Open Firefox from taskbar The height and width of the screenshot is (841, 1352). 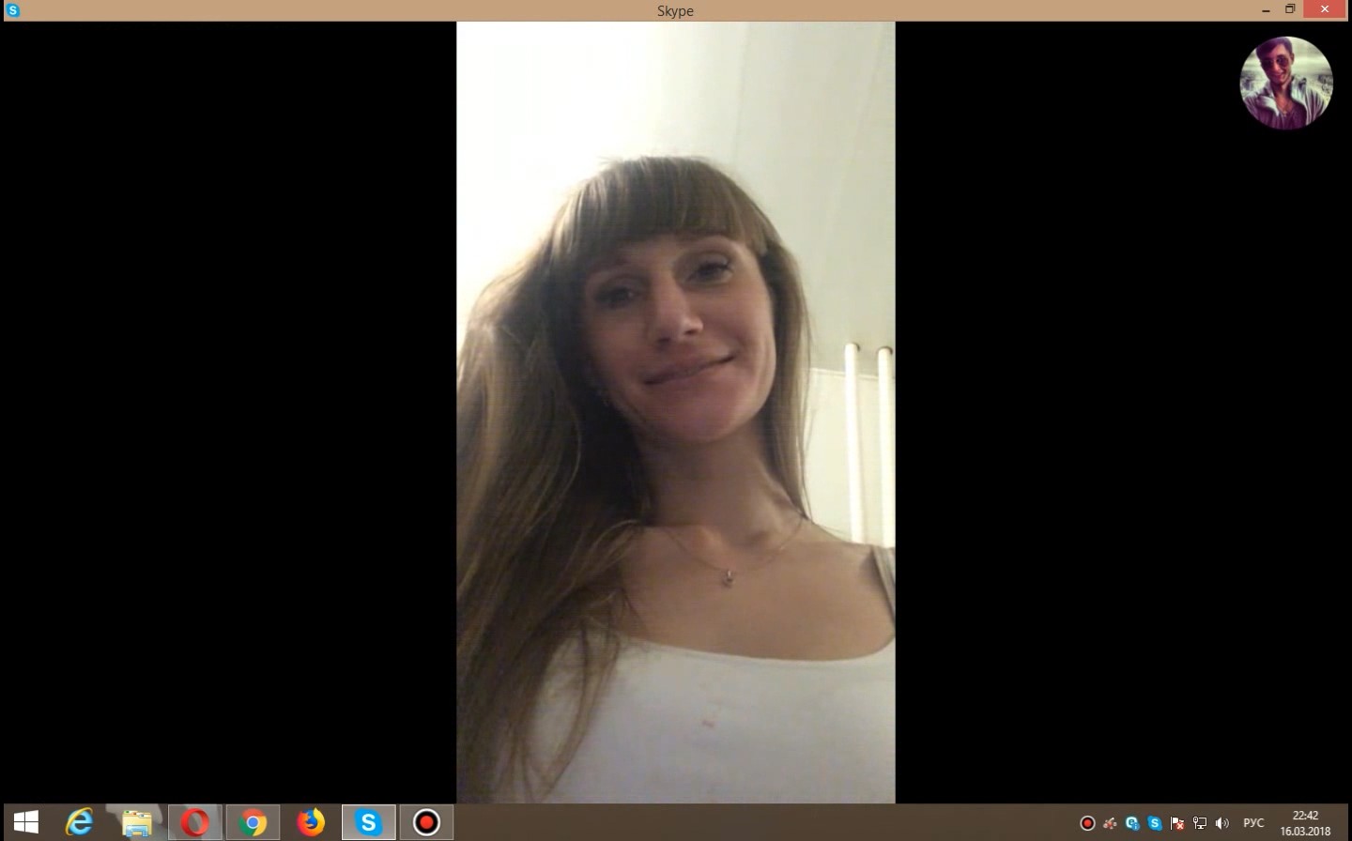pos(311,823)
